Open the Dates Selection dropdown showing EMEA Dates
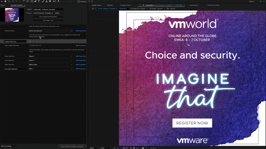The width and height of the screenshot is (266, 149). pyautogui.click(x=50, y=65)
